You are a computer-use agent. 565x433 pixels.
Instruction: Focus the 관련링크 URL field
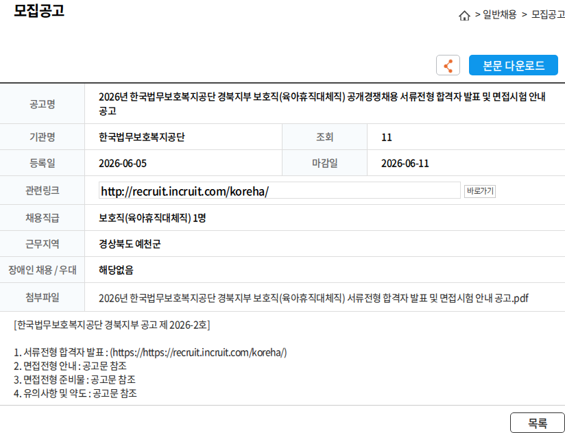pos(280,190)
